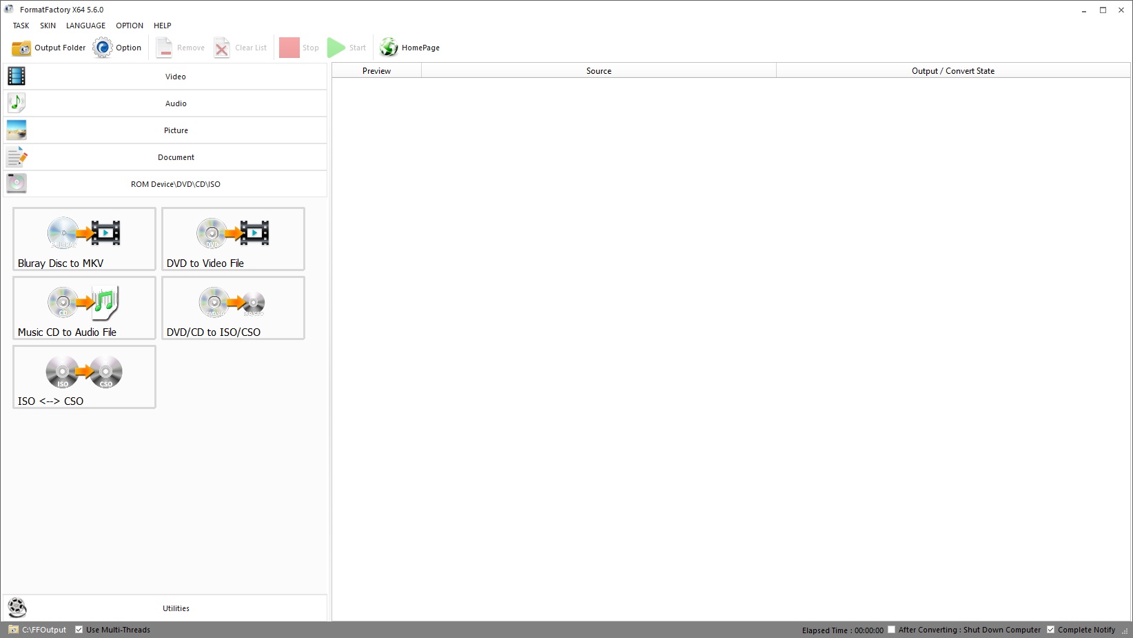Click the FFOutput folder icon in status bar
Viewport: 1133px width, 638px height.
click(13, 630)
